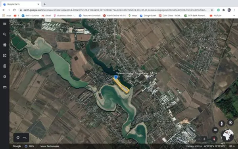Select the Google Earth browser tab
Screen dimensions: 238x149
coord(21,4)
